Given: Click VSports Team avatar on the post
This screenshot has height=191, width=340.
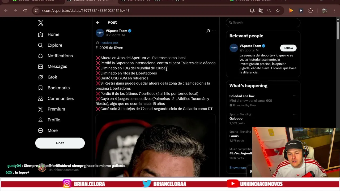Looking at the screenshot, I should coord(100,33).
